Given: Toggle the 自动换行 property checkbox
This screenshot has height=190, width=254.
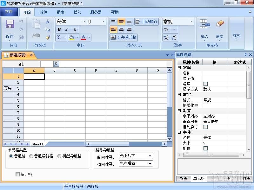Looking at the screenshot, I should [x=205, y=127].
